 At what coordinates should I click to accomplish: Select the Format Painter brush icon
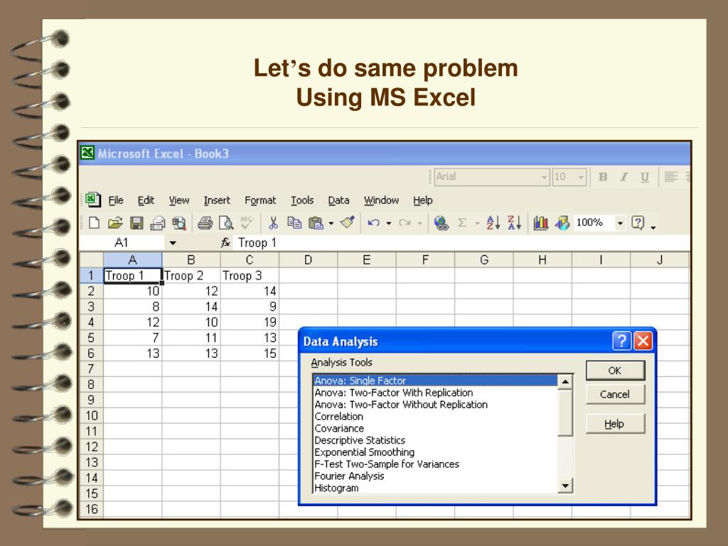(347, 223)
